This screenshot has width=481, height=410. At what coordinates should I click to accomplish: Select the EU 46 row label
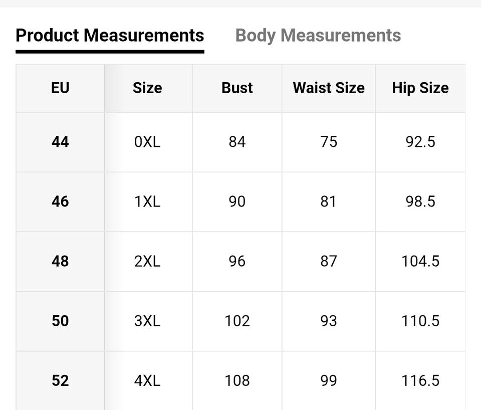tap(60, 201)
